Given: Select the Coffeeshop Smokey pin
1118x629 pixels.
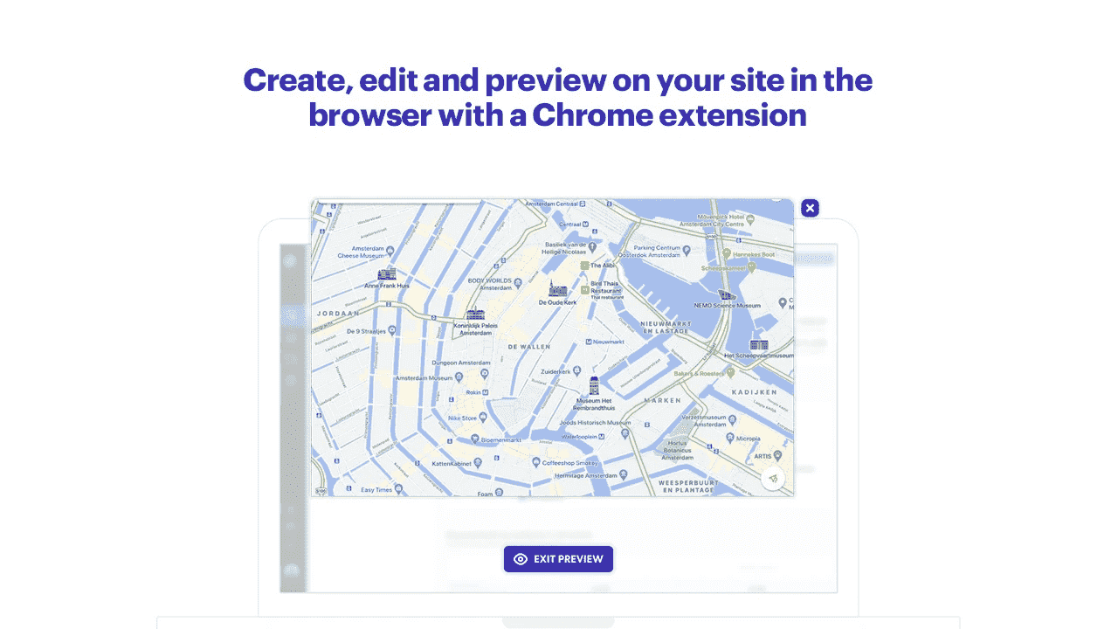Looking at the screenshot, I should point(536,462).
